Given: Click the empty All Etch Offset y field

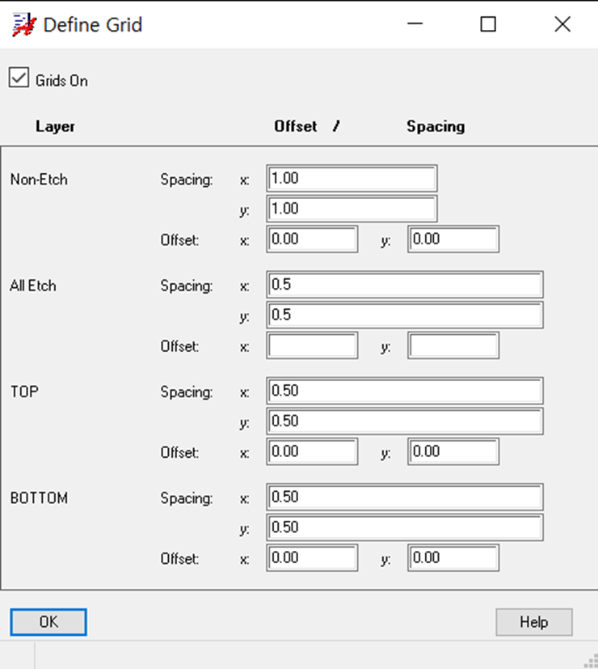Looking at the screenshot, I should pos(453,345).
